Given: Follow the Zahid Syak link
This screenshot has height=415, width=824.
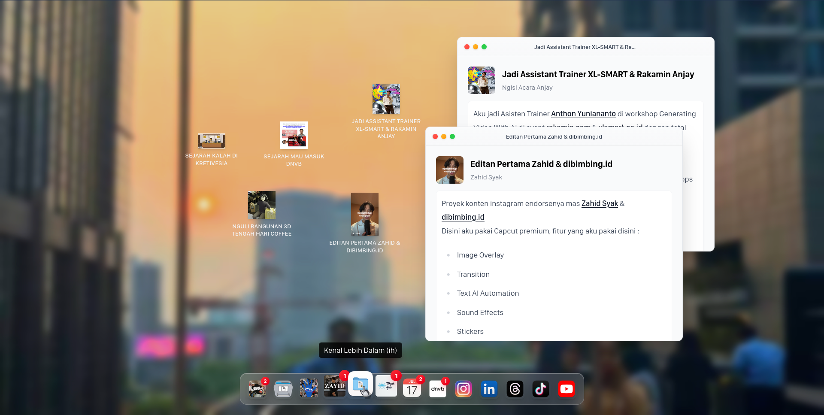Looking at the screenshot, I should [x=600, y=203].
